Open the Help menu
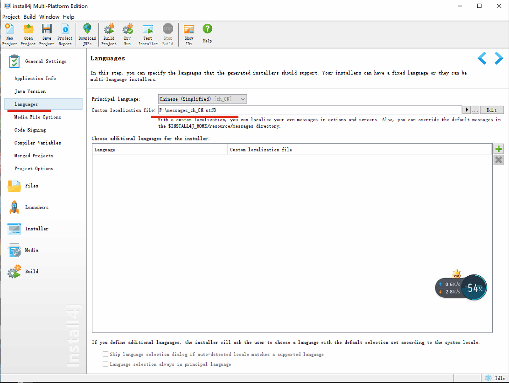 tap(69, 17)
